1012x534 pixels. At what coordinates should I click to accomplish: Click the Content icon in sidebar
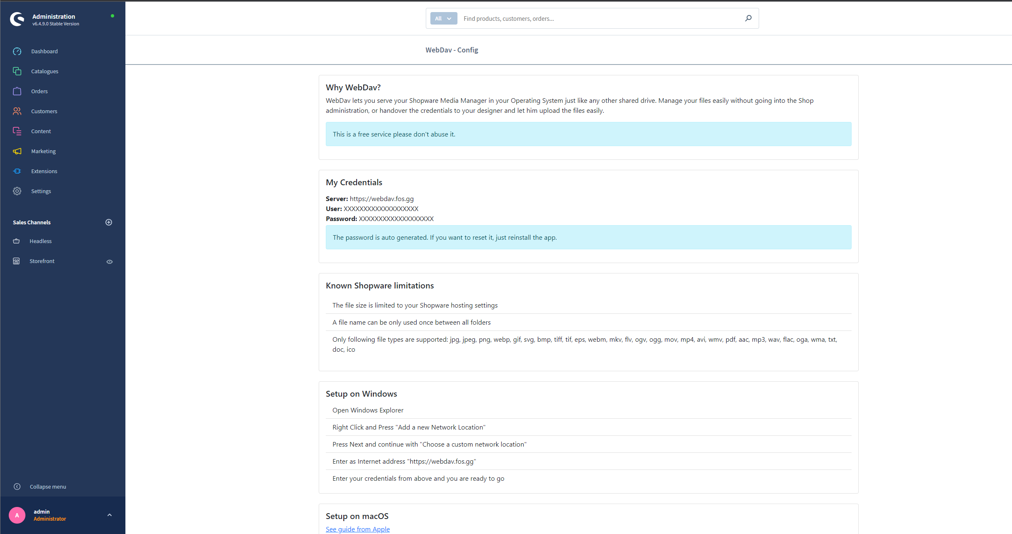pos(17,131)
